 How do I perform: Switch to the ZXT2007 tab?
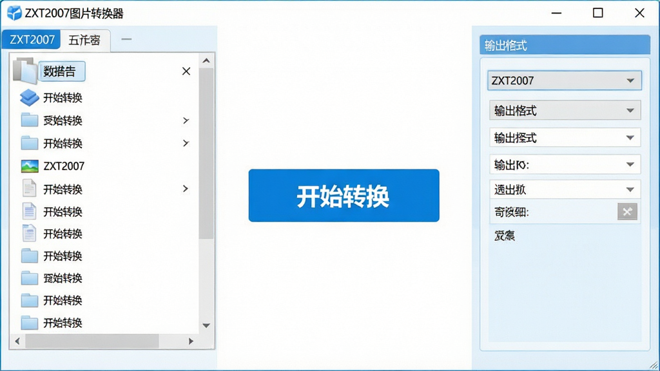tap(32, 39)
